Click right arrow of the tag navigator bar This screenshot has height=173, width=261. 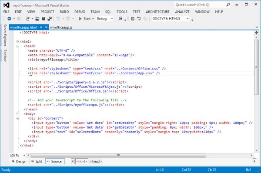click(x=254, y=161)
